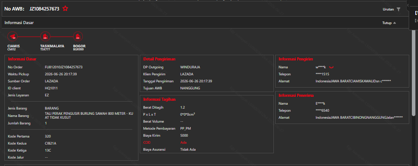Click the Kode Ketiga value 13C
418x166 pixels.
(48, 150)
